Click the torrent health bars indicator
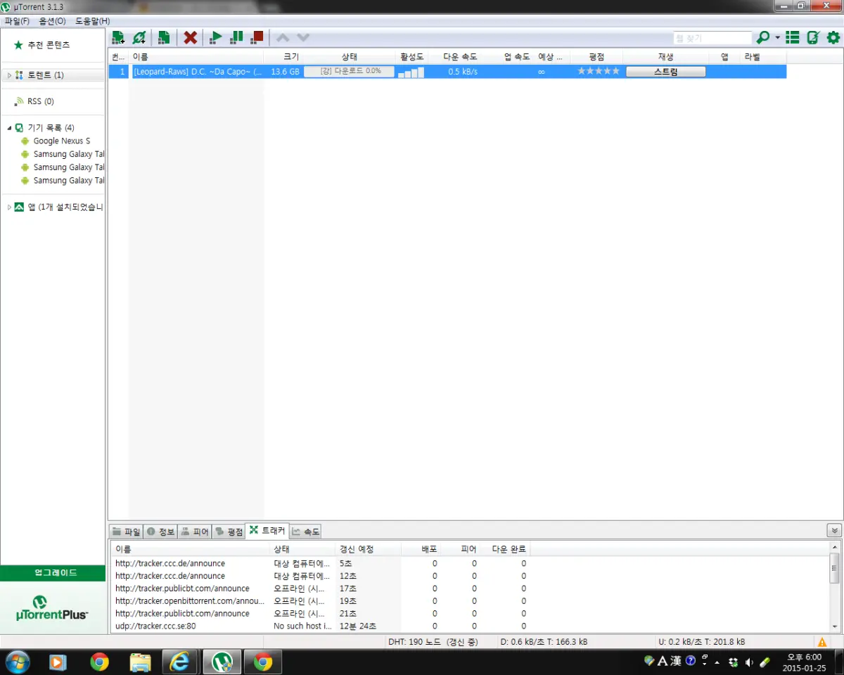 coord(411,72)
